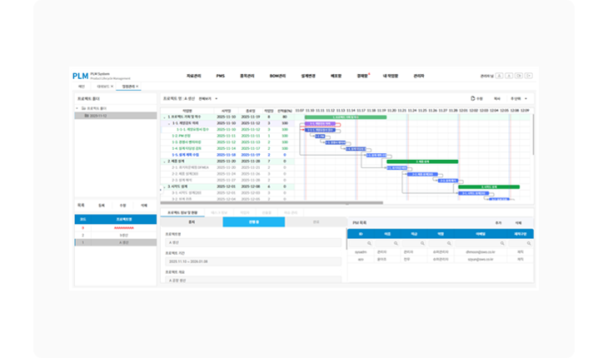Click the 12.01 date column header
Screen dimensions: 608x358
coord(463,111)
